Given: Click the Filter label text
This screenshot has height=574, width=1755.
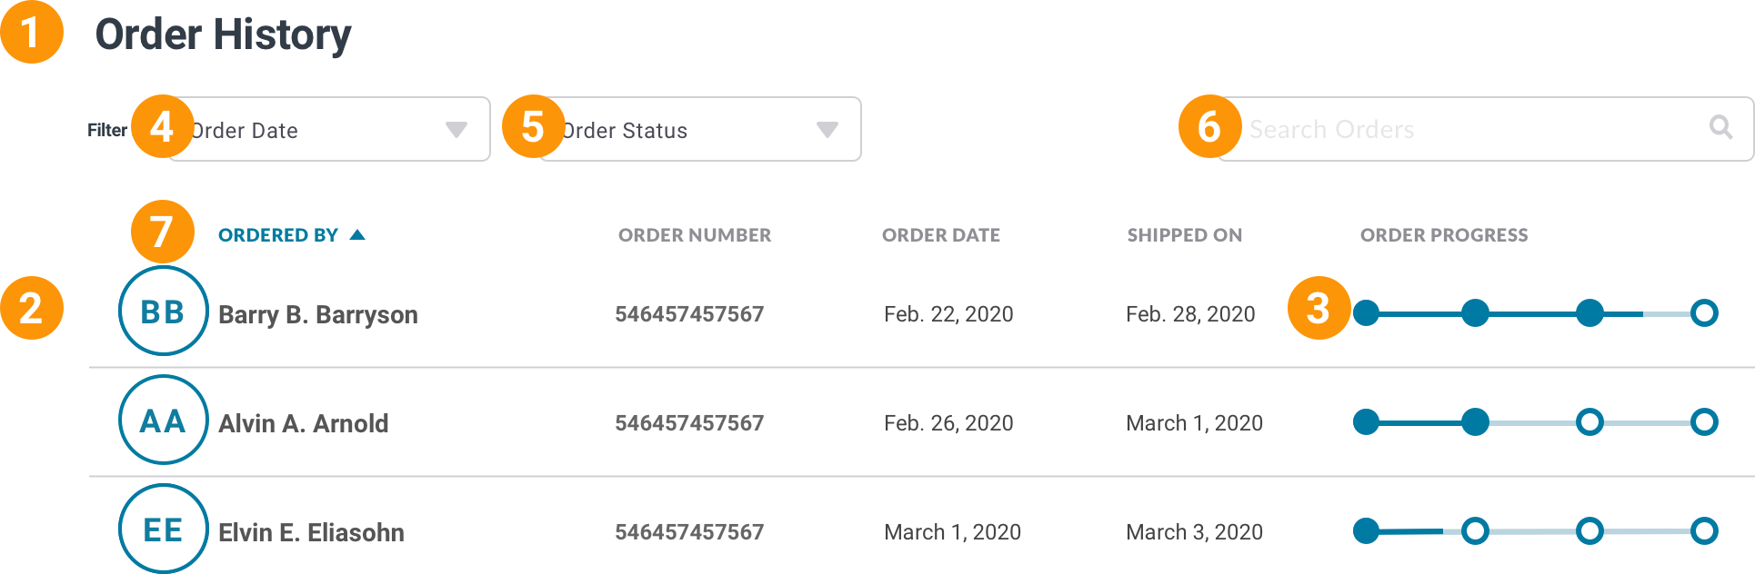Looking at the screenshot, I should coord(107,129).
